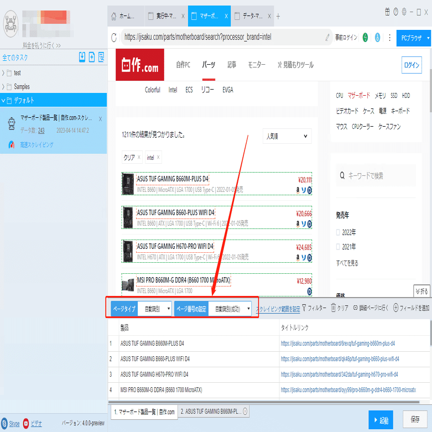
Task: Switch to the データ-マ... tab
Action: click(x=253, y=16)
